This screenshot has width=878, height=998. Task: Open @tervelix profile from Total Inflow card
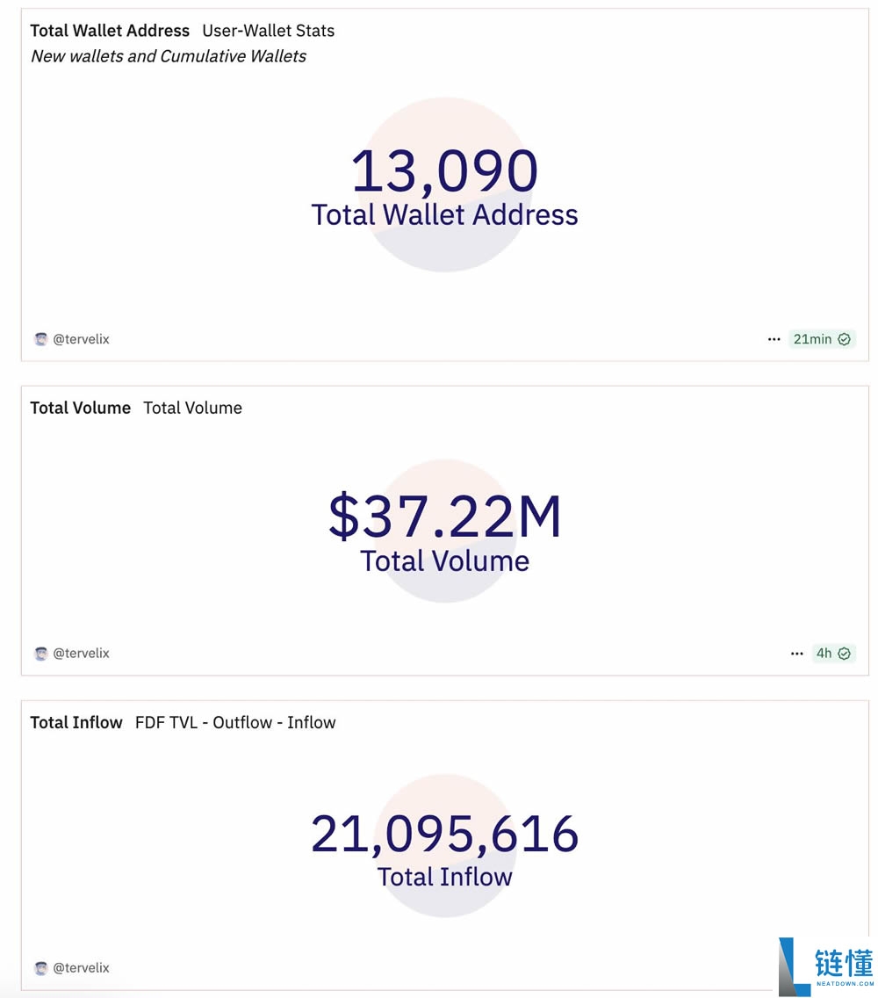(82, 968)
